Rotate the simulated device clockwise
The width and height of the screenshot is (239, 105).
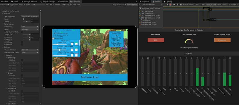(x=71, y=4)
